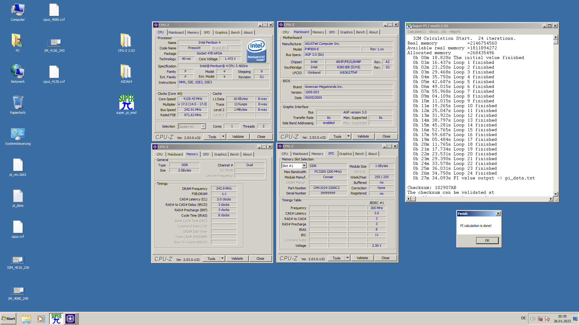Viewport: 579px width, 325px height.
Task: Open Socket #1 selection dropdown
Action: click(x=203, y=127)
